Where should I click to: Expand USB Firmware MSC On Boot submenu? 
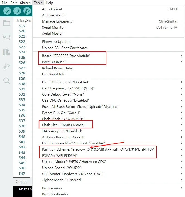(x=109, y=143)
